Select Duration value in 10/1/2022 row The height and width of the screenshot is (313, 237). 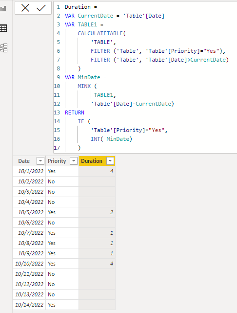[97, 171]
